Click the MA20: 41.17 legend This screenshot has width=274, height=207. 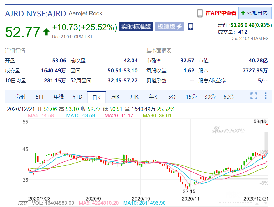pyautogui.click(x=119, y=116)
